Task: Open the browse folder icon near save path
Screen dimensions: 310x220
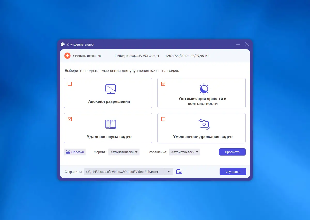Action: click(179, 172)
